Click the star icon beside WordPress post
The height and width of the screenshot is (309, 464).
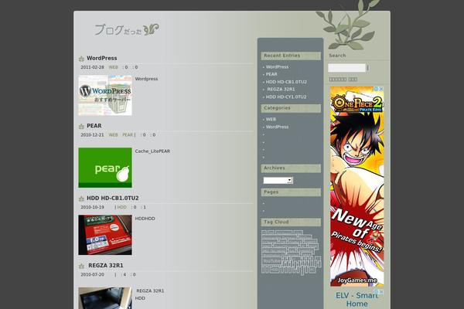point(82,59)
